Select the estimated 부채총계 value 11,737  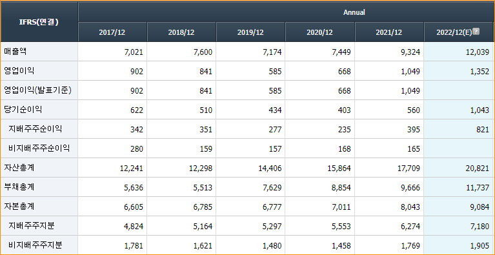point(478,188)
